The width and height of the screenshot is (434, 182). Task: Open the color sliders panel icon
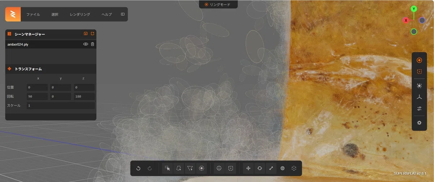[x=419, y=108]
